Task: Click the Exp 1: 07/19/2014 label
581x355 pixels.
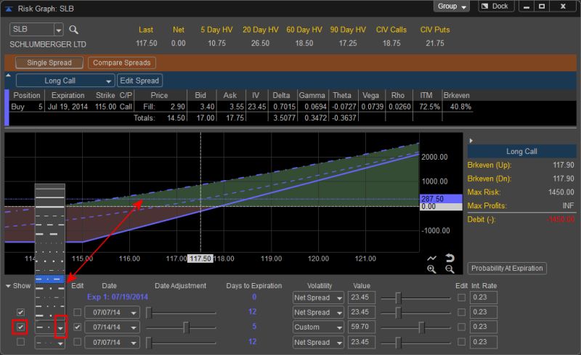Action: (x=118, y=297)
